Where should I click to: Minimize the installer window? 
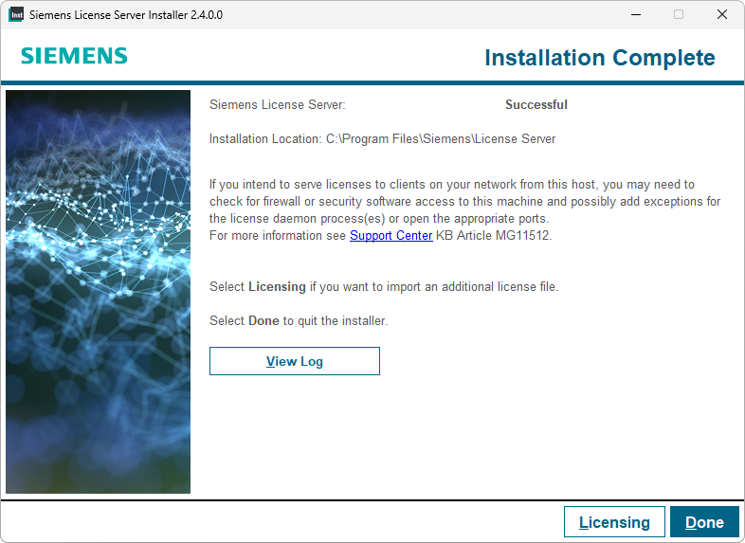point(636,14)
